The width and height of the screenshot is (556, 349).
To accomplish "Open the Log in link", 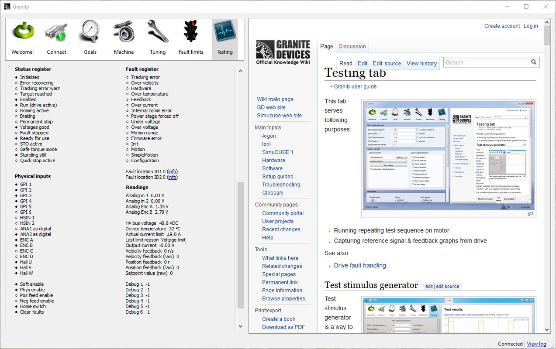I will [x=531, y=26].
